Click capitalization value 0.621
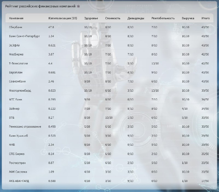Viewport: 219px width, 192px height. coord(52,45)
